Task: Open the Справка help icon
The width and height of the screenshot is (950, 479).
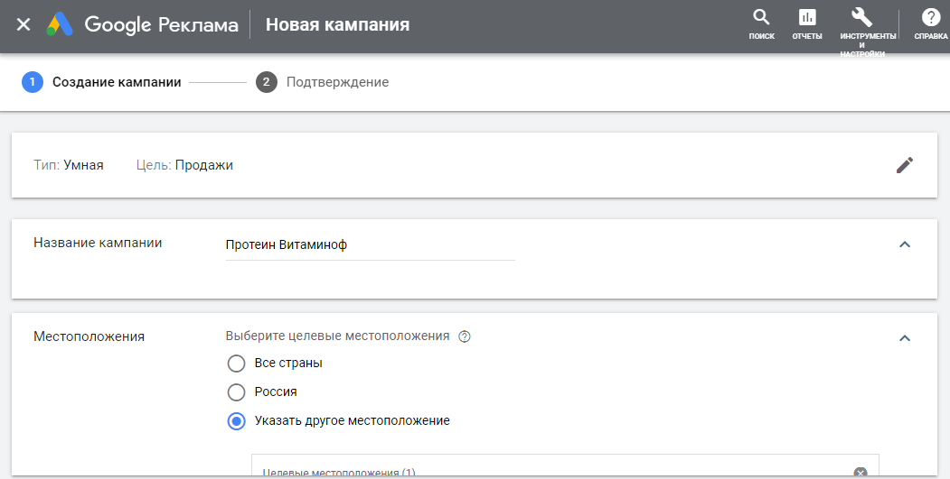Action: [x=930, y=23]
